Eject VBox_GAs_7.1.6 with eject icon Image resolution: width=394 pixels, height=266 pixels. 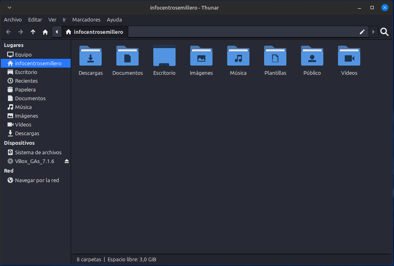[x=67, y=161]
